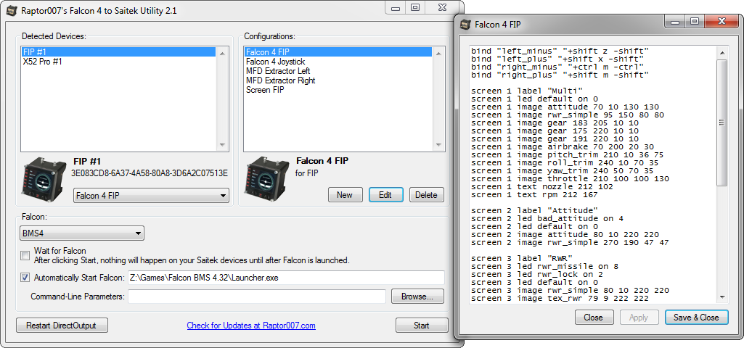
Task: Click the line 'screen 2 label "Attitude"'
Action: (534, 210)
